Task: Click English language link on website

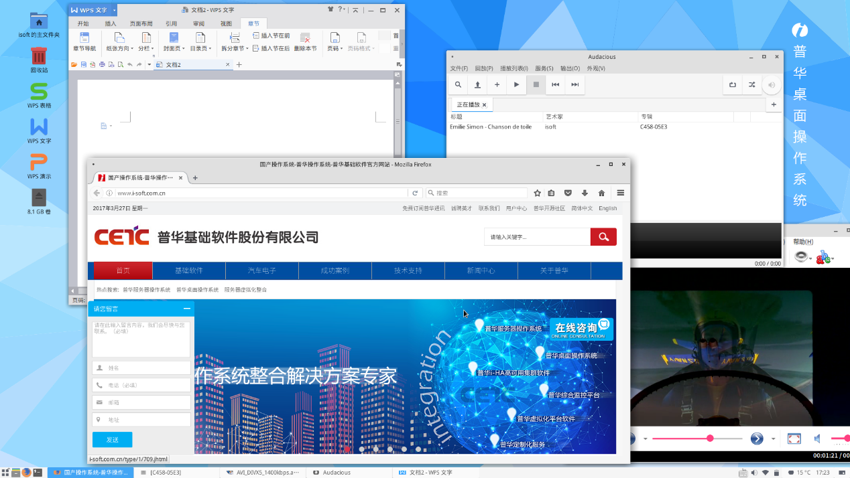Action: 608,208
